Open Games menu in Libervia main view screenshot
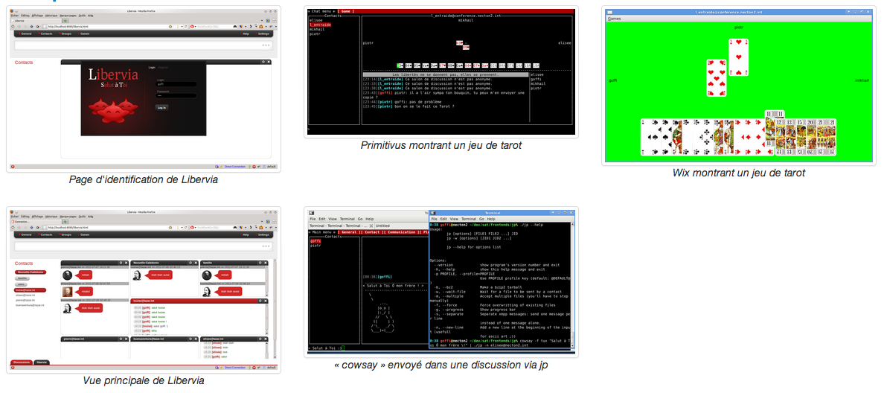The image size is (884, 393). coord(85,234)
